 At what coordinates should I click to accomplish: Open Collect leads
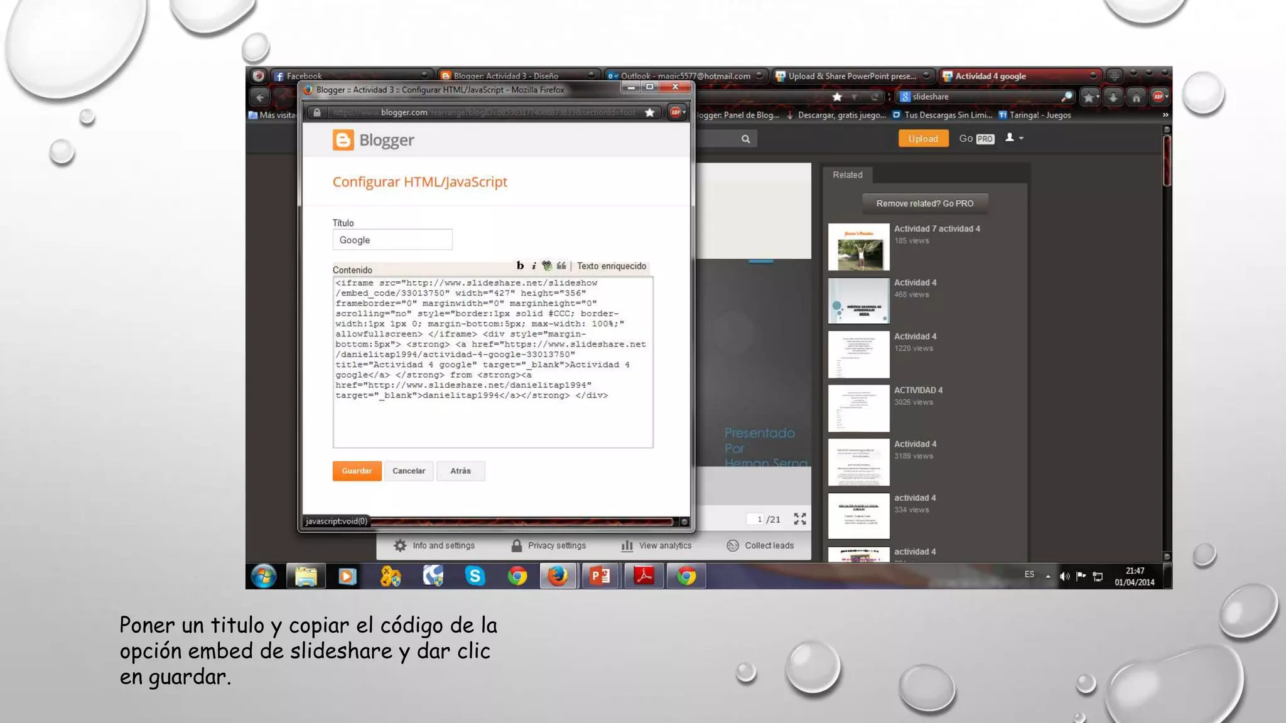pos(760,545)
